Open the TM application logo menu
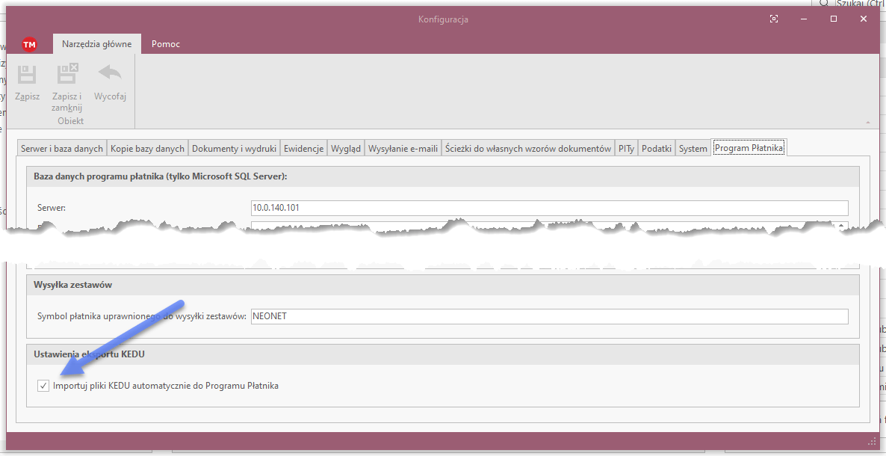The height and width of the screenshot is (456, 886). 29,44
